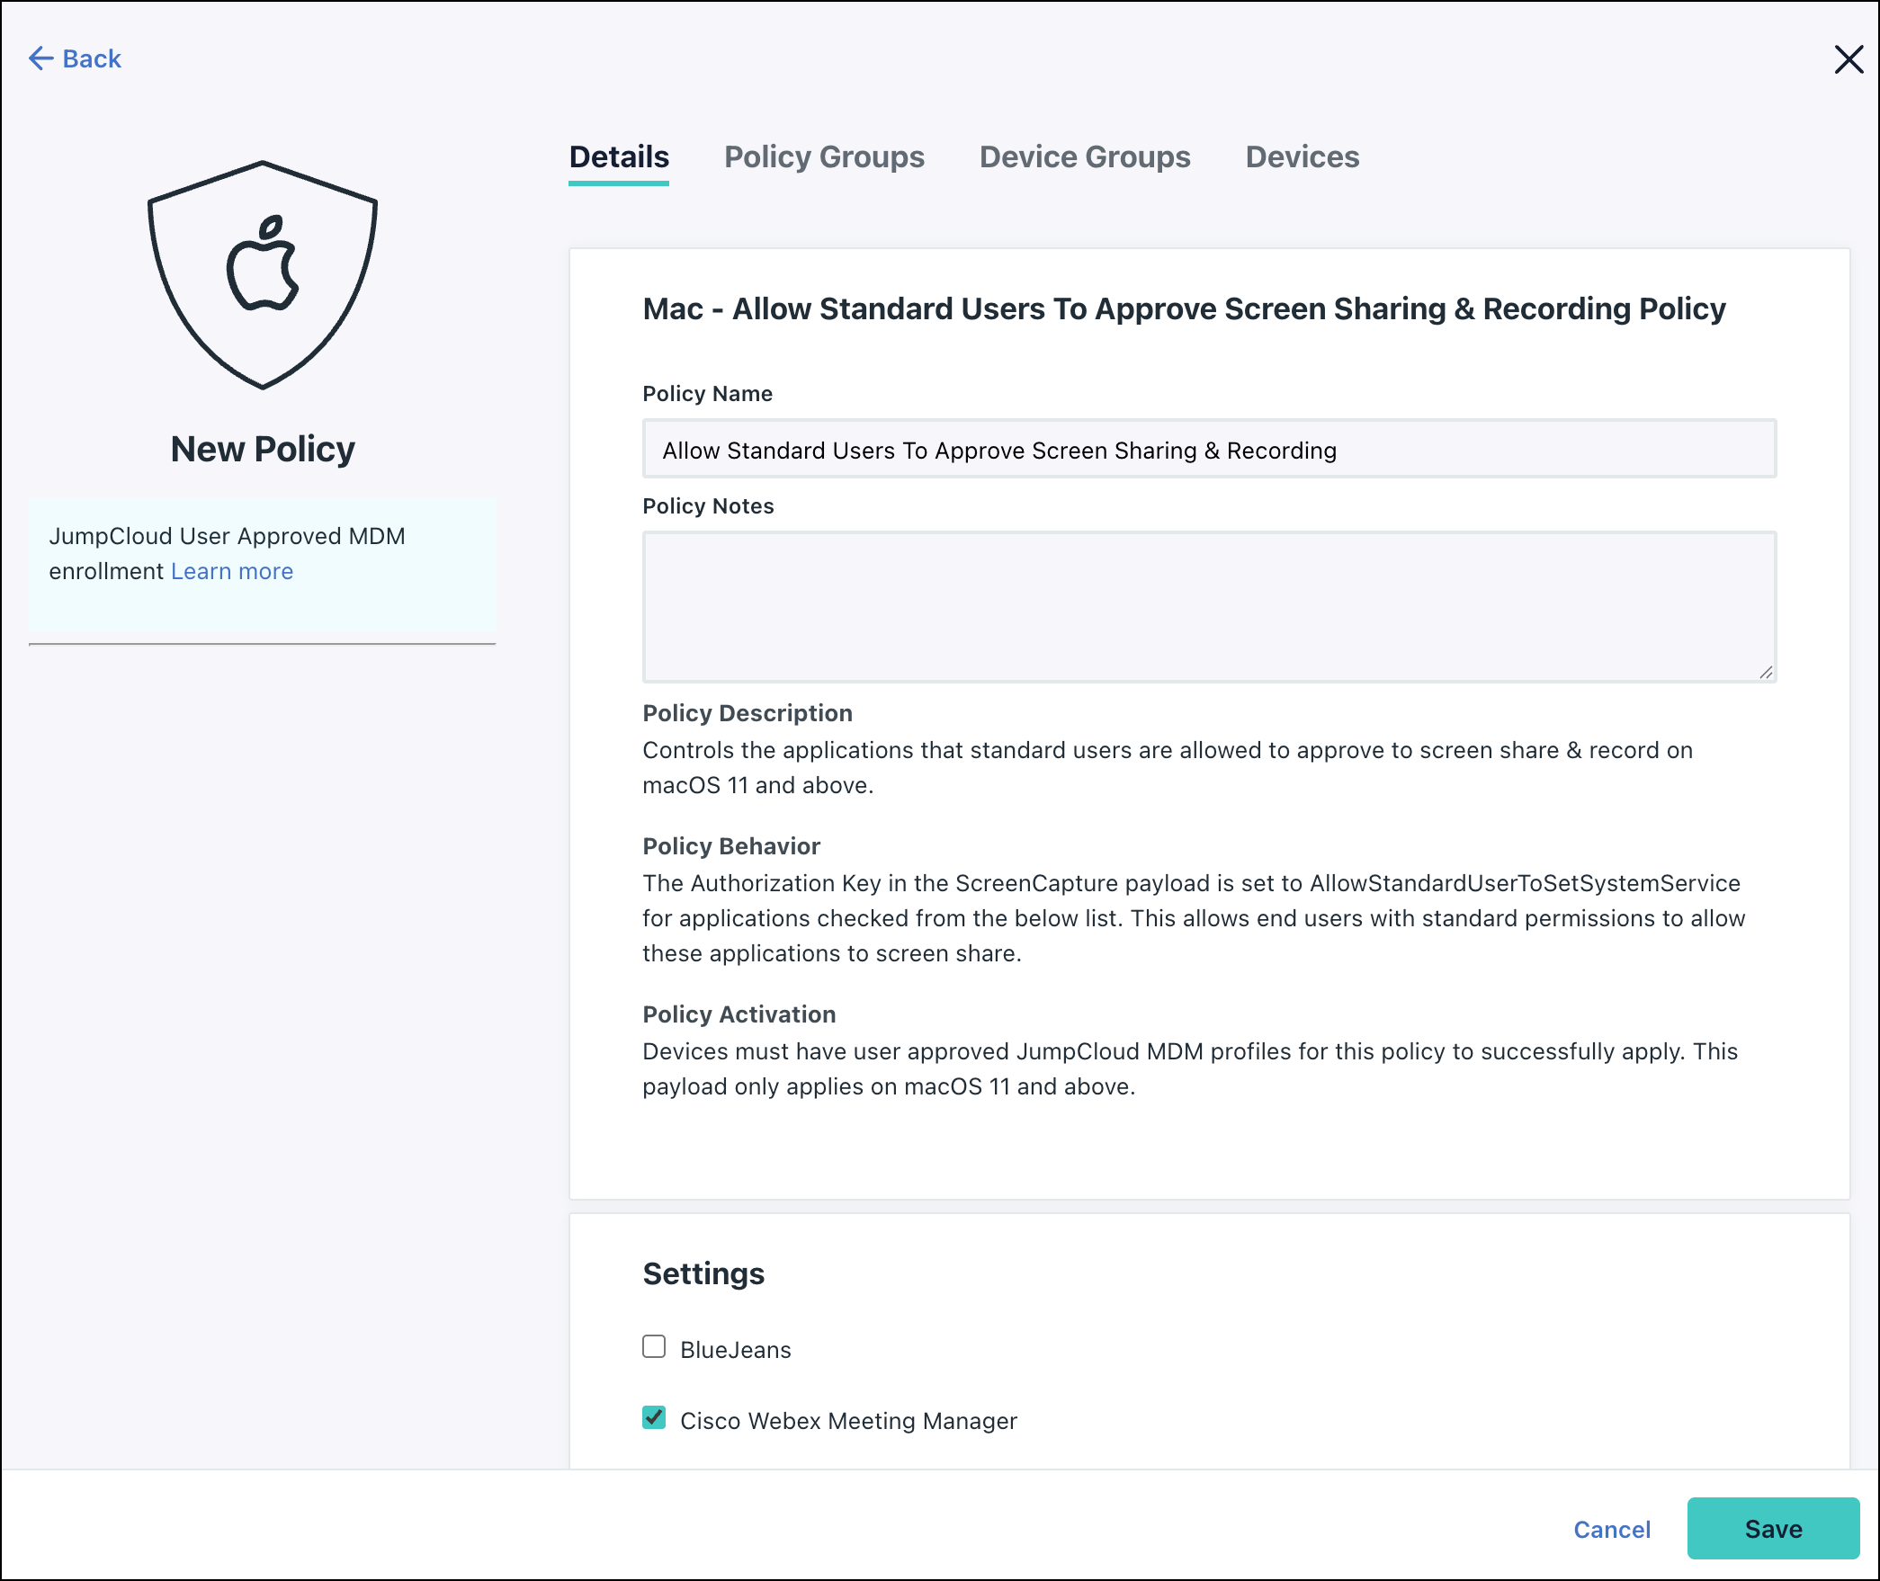Click the Cisco Webex Meeting Manager label
The width and height of the screenshot is (1880, 1581).
click(848, 1421)
